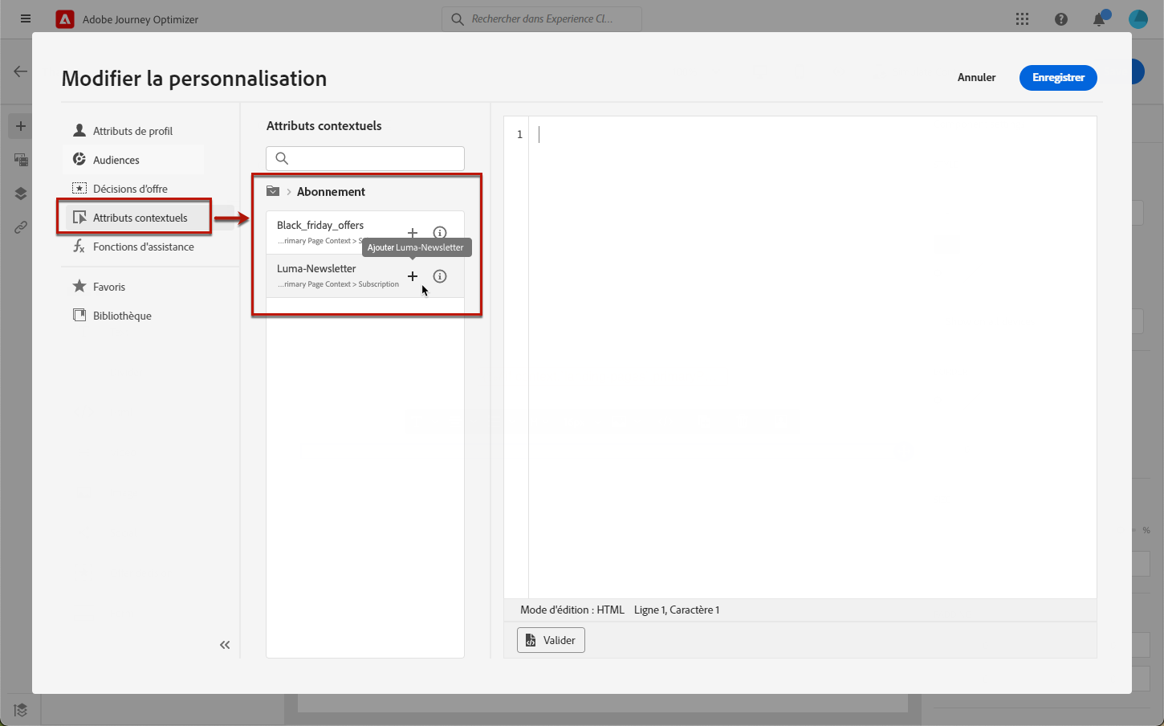
Task: Open the user profile avatar
Action: pos(1138,19)
